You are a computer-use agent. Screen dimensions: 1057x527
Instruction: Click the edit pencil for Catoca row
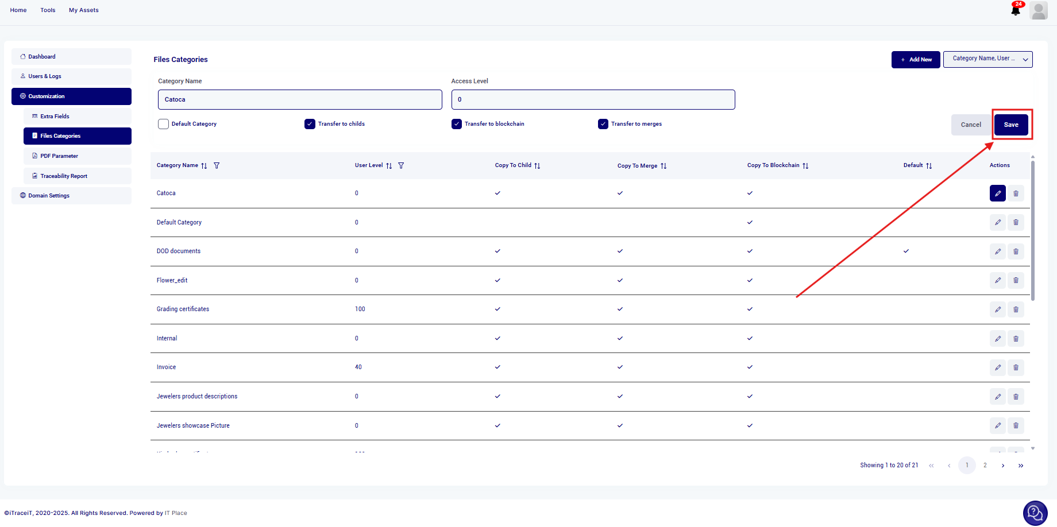[997, 193]
